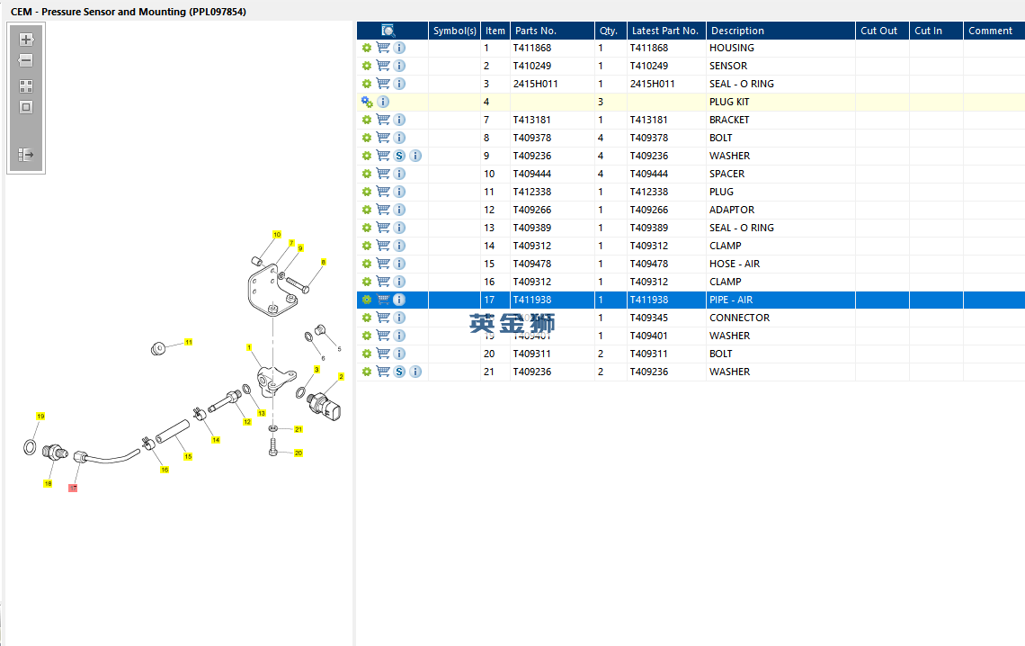Select the SPACER description cell

pyautogui.click(x=780, y=174)
